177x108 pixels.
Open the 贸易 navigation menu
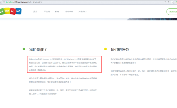(35, 12)
